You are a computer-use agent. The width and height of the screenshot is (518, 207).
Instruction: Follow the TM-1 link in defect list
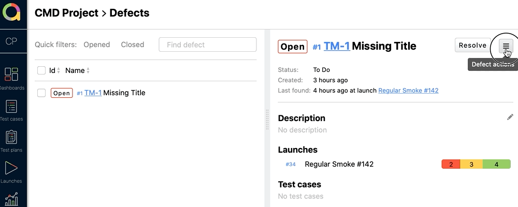tap(93, 93)
